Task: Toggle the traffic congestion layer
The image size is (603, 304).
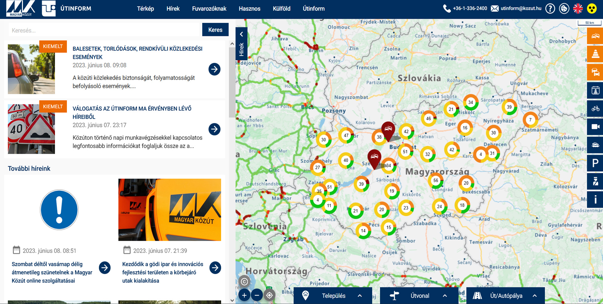Action: pos(595,72)
